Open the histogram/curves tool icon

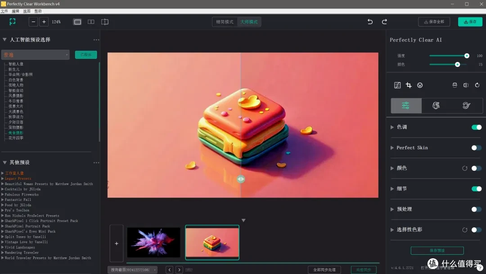pos(397,85)
